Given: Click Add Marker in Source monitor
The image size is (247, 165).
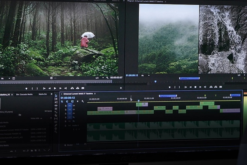Looking at the screenshot, I should pyautogui.click(x=26, y=88).
